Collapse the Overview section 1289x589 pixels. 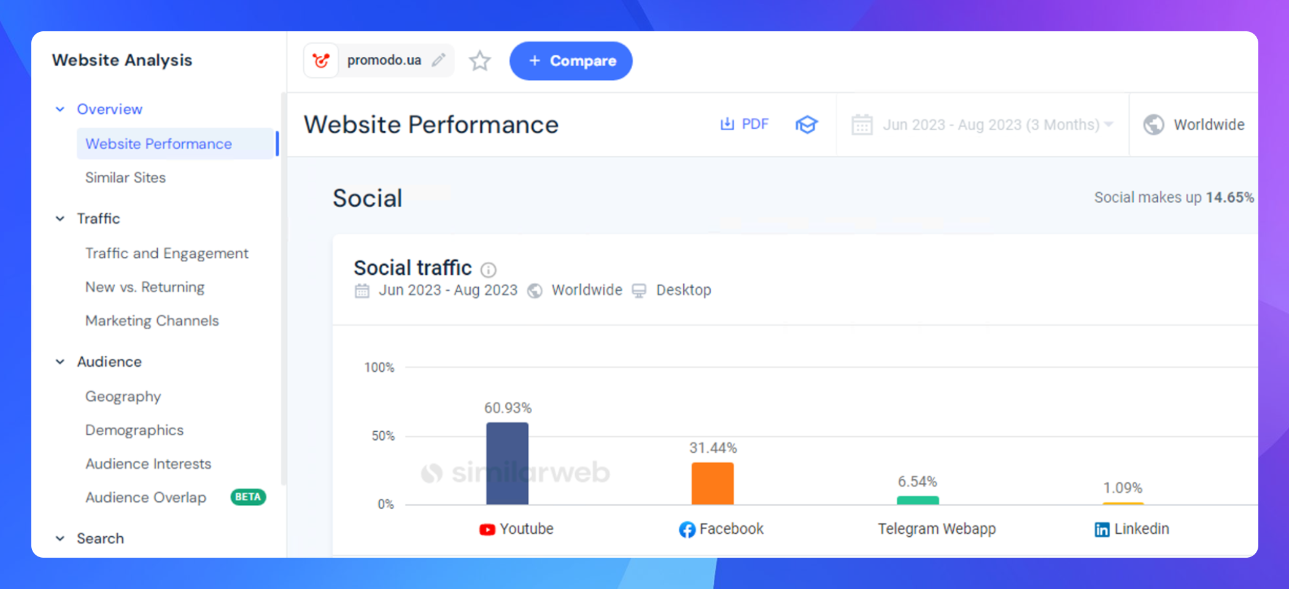pos(60,109)
